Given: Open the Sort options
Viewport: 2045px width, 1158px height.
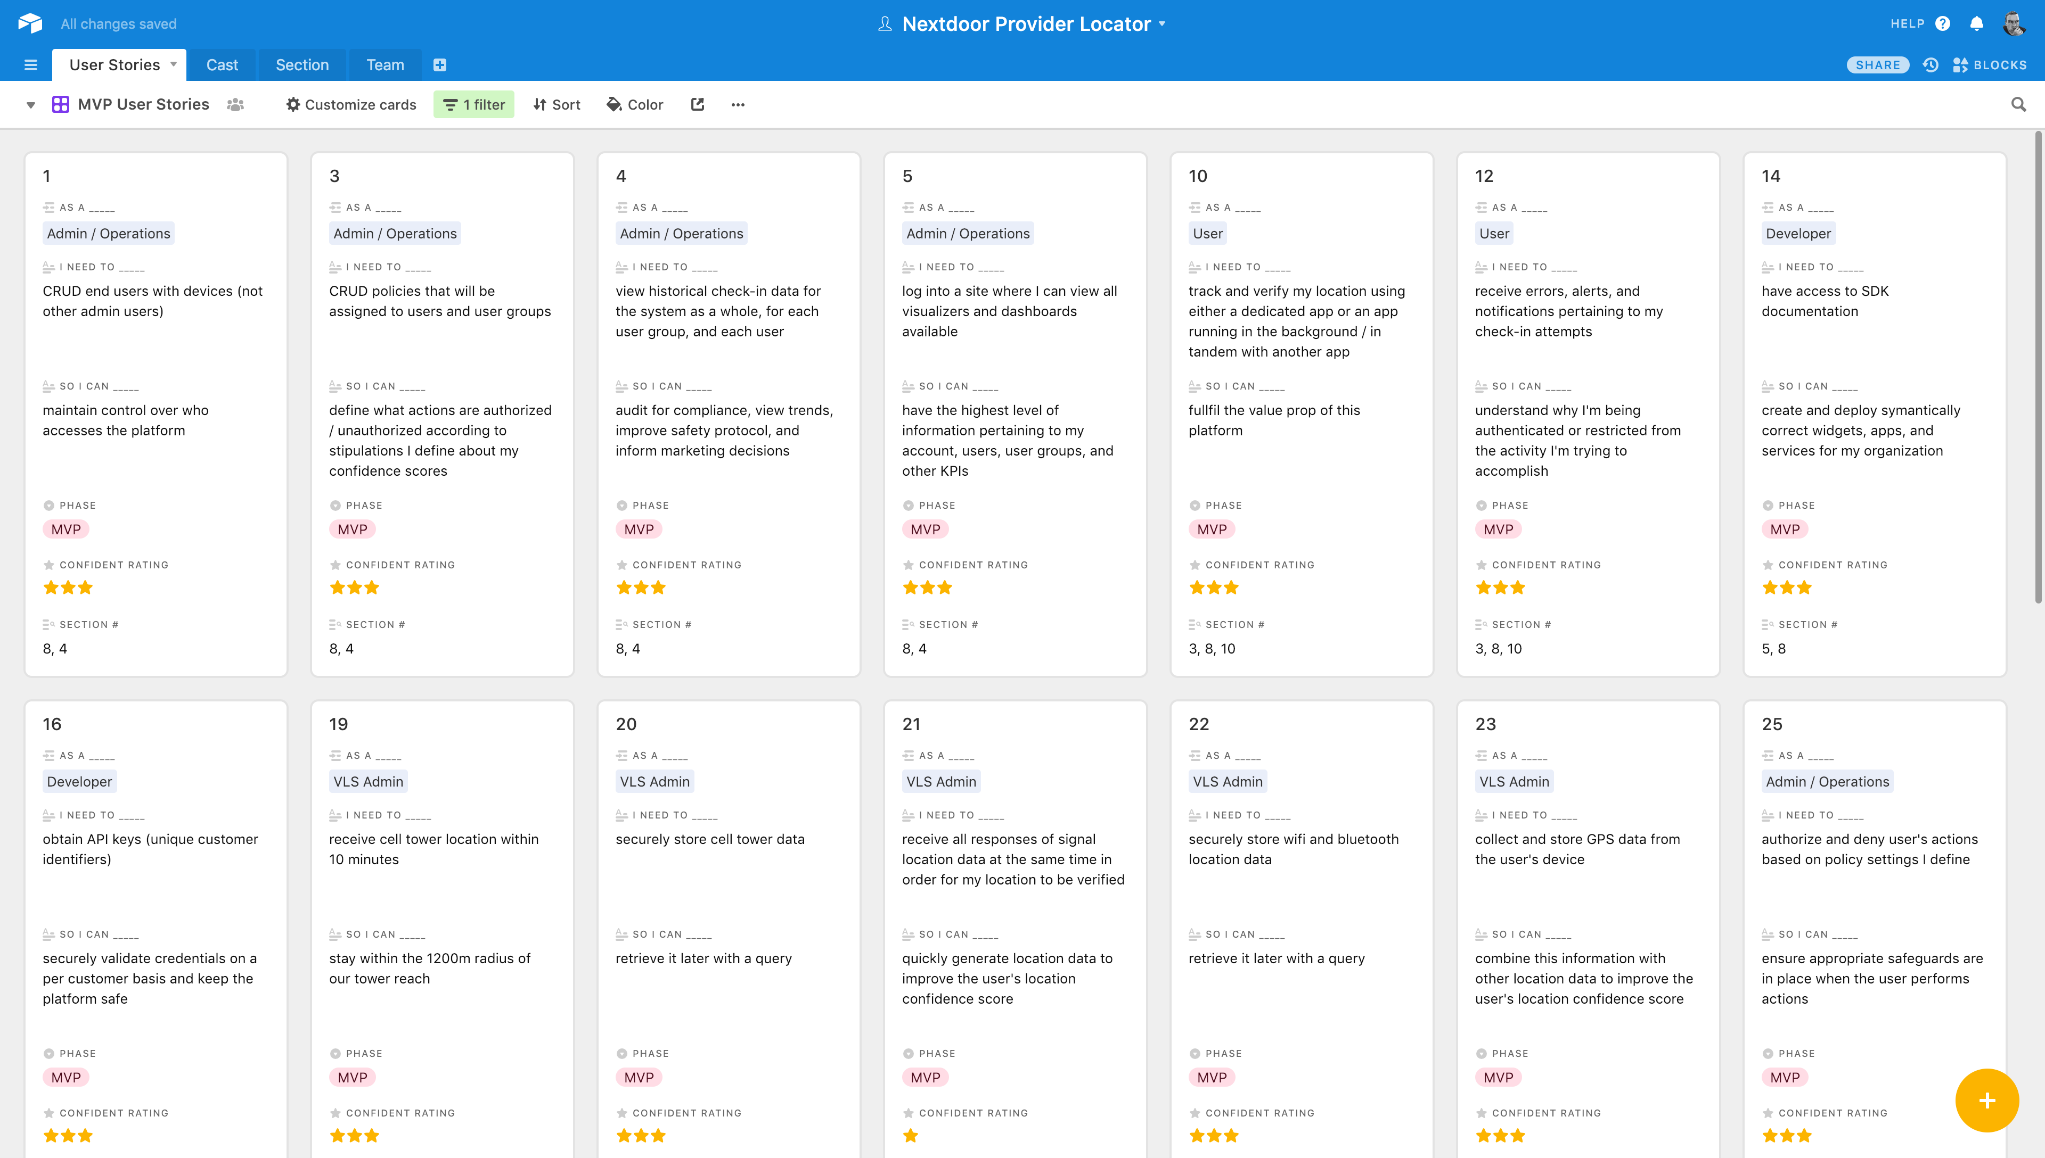Looking at the screenshot, I should click(557, 104).
